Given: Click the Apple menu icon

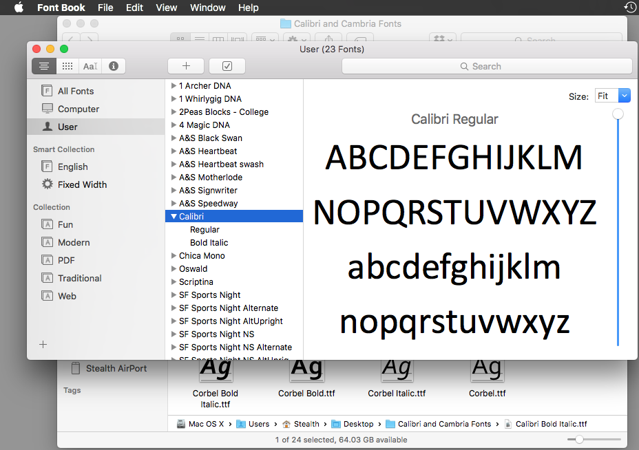Looking at the screenshot, I should (x=18, y=8).
